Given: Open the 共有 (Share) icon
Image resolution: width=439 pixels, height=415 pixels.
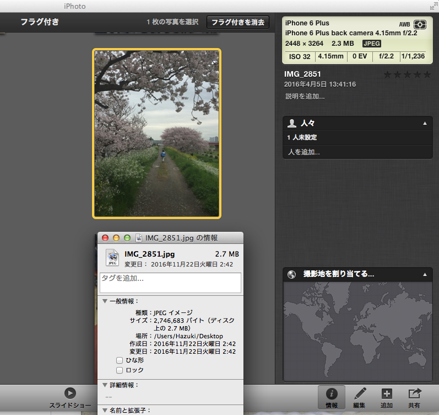Looking at the screenshot, I should coord(414,394).
